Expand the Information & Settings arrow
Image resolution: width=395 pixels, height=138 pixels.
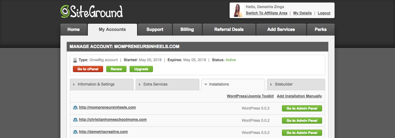click(74, 84)
